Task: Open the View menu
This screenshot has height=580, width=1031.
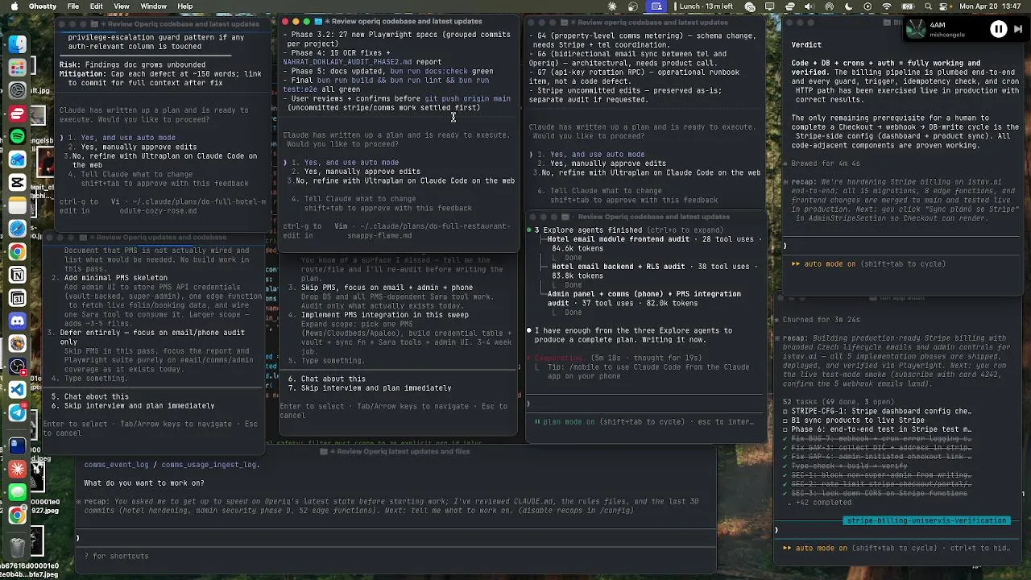Action: click(122, 6)
